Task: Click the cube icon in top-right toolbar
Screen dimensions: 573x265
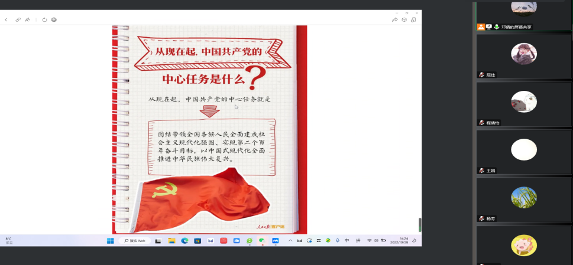Action: click(404, 19)
